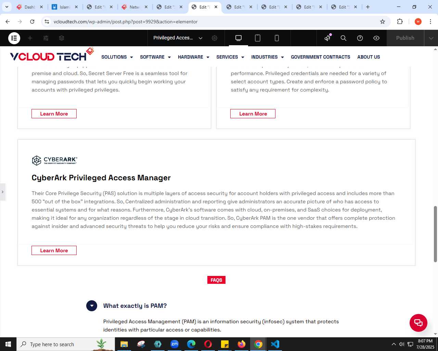Expand the Industries menu

coord(268,57)
